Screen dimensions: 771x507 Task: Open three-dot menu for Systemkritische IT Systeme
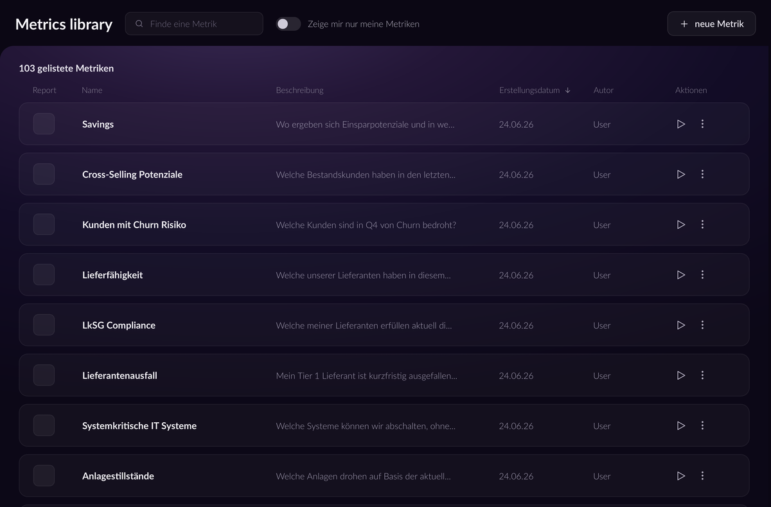point(702,425)
